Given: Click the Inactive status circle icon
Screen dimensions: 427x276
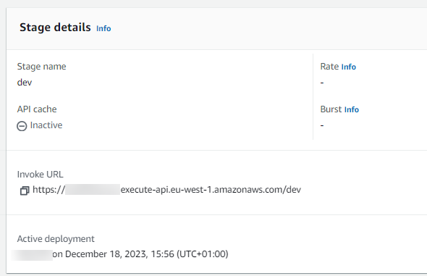Looking at the screenshot, I should [x=22, y=126].
